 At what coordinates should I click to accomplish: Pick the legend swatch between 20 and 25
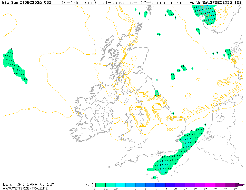coord(180,185)
